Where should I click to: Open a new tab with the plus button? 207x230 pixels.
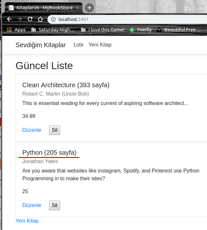click(x=89, y=7)
